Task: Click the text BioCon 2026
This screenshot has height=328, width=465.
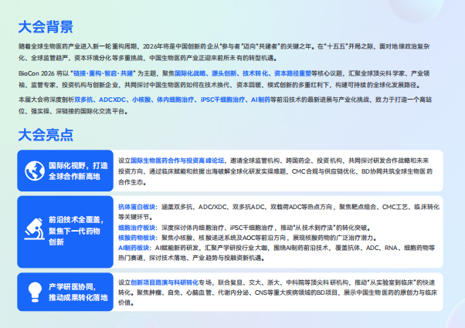Action: click(36, 73)
